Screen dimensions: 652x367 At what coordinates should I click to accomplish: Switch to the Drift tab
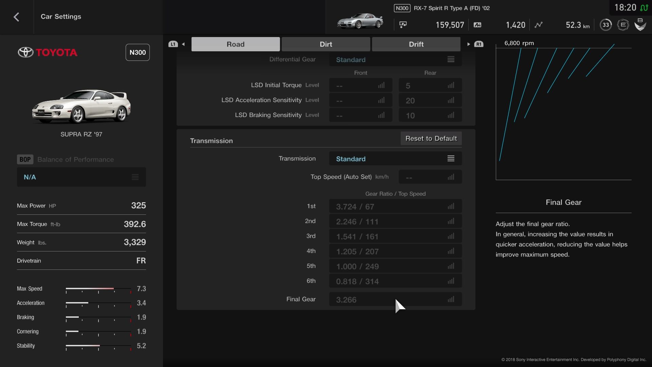tap(416, 44)
